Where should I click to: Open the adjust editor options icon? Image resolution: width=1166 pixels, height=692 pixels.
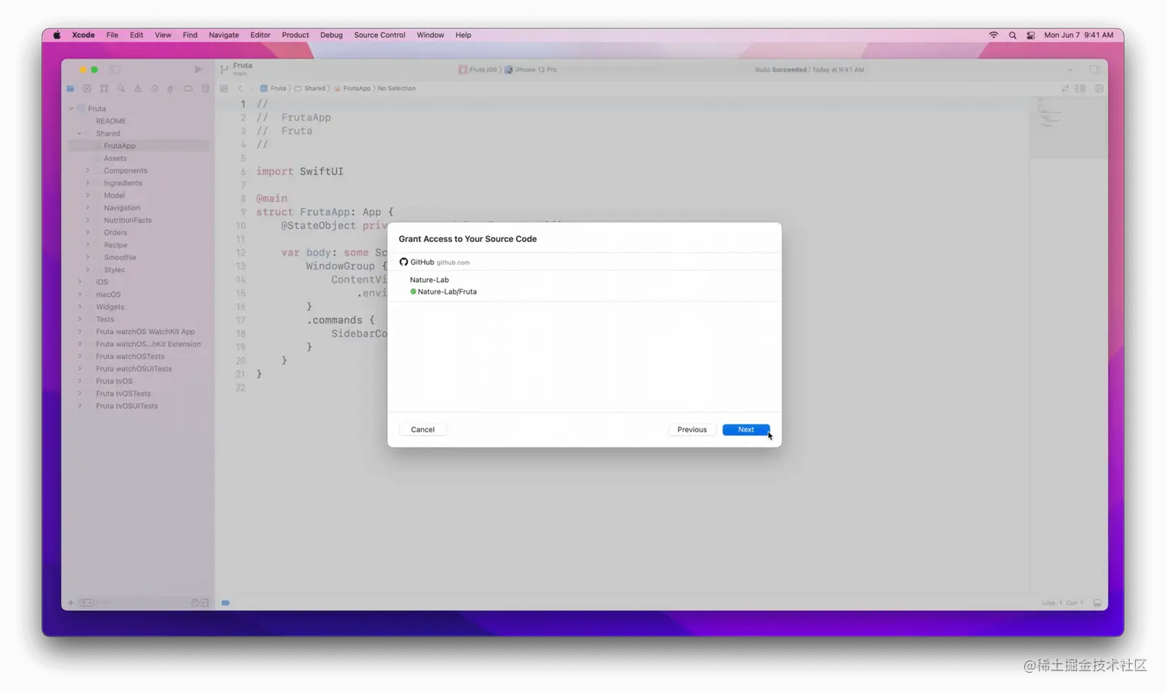[1080, 89]
